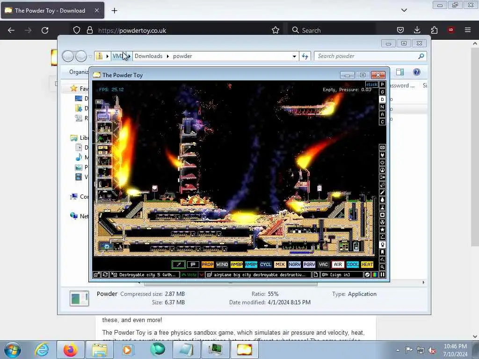The width and height of the screenshot is (479, 359).
Task: Select the PROP tool
Action: (x=207, y=265)
